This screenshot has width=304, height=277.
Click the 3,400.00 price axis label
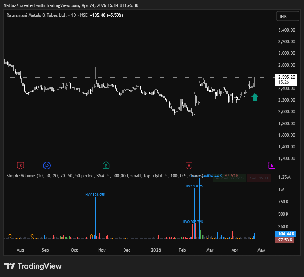pyautogui.click(x=287, y=30)
